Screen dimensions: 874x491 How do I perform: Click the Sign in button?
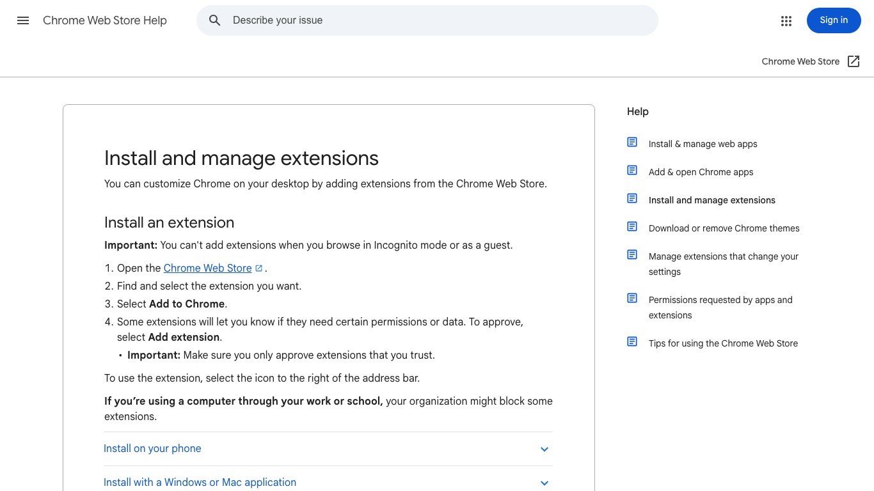(x=834, y=20)
